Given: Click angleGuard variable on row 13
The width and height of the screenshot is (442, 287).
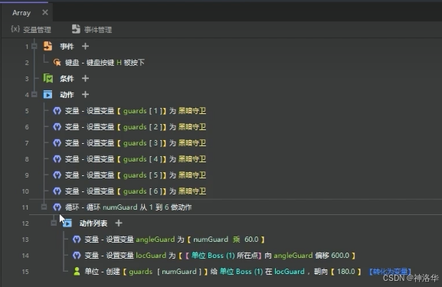Looking at the screenshot, I should point(156,240).
